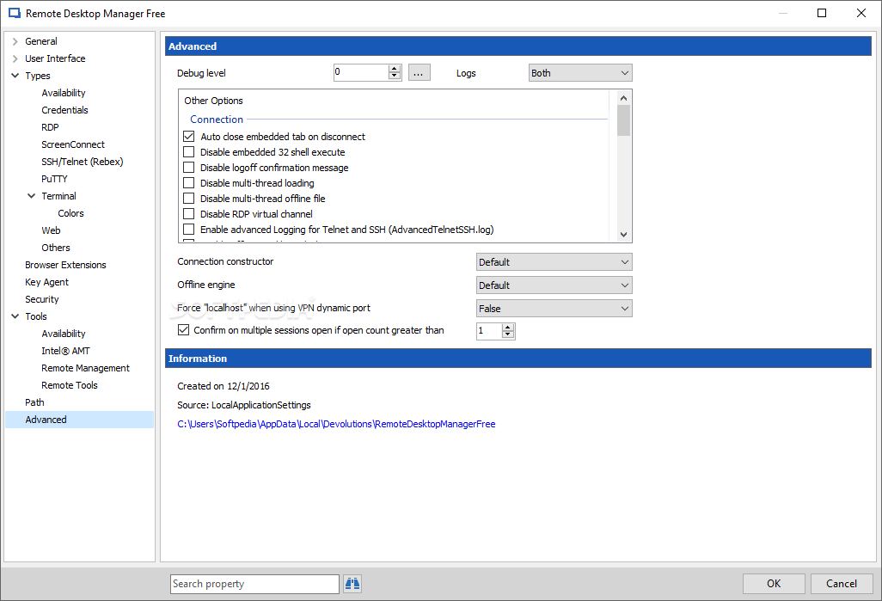
Task: Open Browser Extensions settings
Action: tap(66, 265)
